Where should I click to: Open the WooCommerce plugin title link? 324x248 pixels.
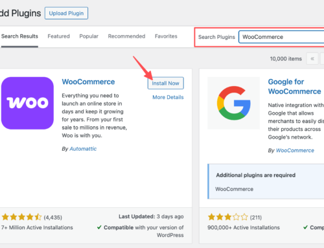click(88, 82)
